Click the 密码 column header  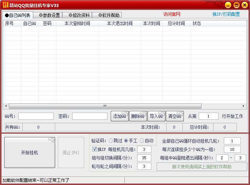pos(47,24)
